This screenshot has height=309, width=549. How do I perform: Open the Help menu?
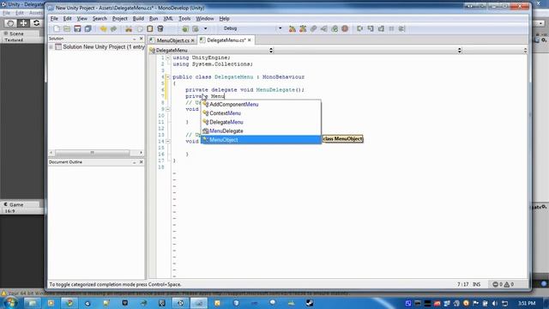[224, 19]
